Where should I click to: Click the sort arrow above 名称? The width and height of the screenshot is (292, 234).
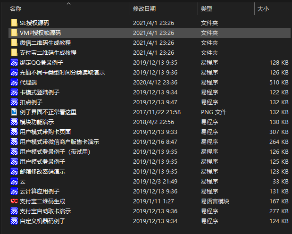point(69,3)
